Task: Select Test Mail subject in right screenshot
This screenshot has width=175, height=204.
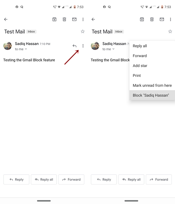Action: [102, 31]
